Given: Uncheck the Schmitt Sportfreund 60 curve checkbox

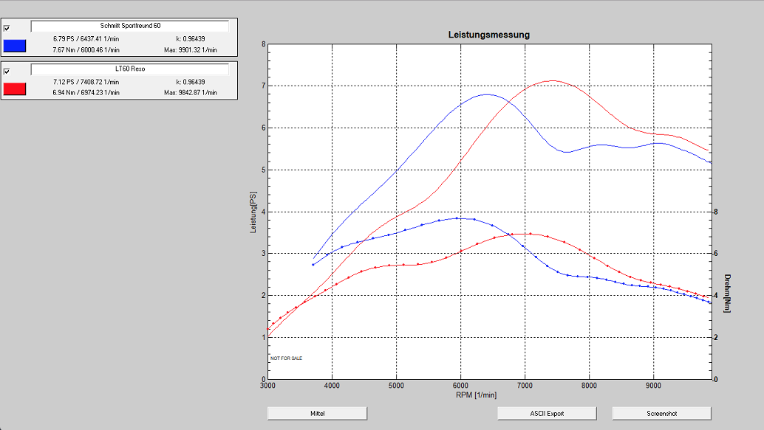Looking at the screenshot, I should pos(7,28).
